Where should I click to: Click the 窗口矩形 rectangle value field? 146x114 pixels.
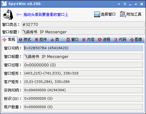(x=83, y=73)
